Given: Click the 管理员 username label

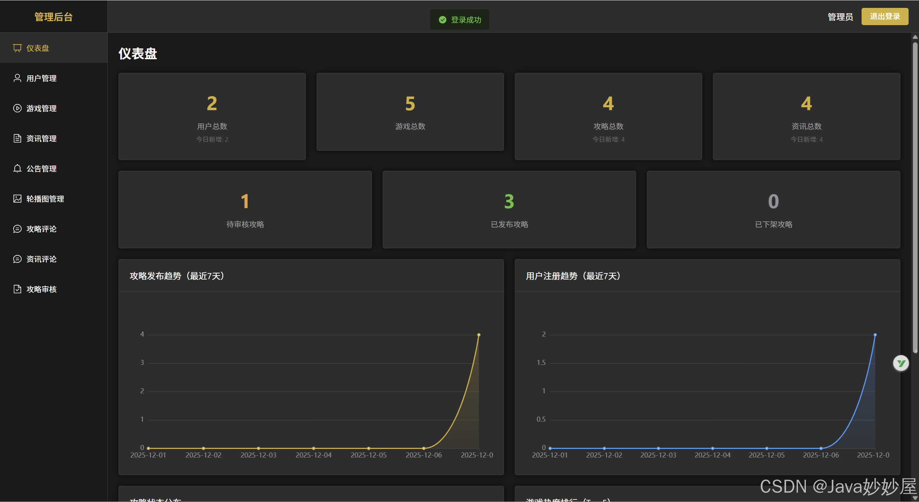Looking at the screenshot, I should pos(840,17).
